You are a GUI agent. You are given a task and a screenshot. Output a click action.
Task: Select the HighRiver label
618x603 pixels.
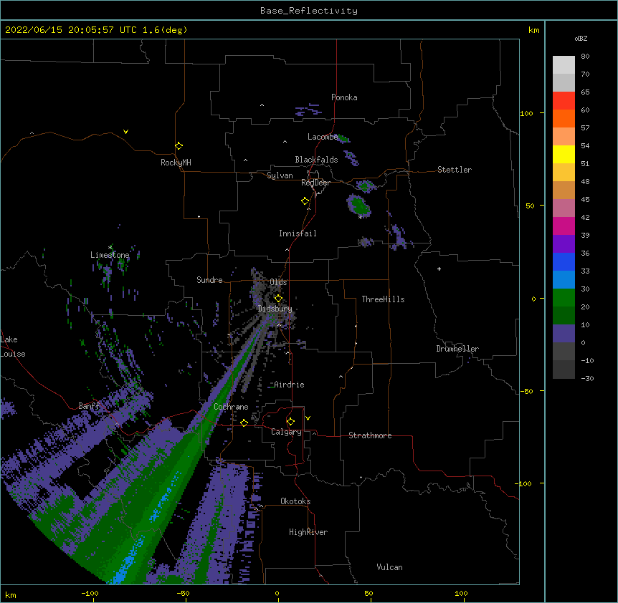click(308, 532)
